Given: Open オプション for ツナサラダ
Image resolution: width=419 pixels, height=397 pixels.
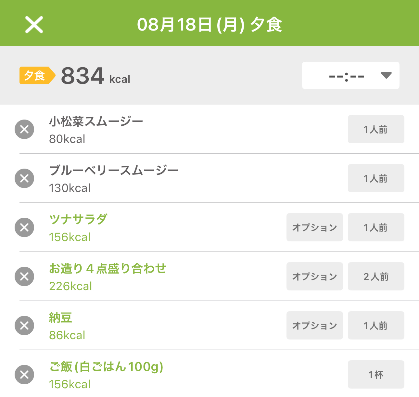Looking at the screenshot, I should point(314,227).
